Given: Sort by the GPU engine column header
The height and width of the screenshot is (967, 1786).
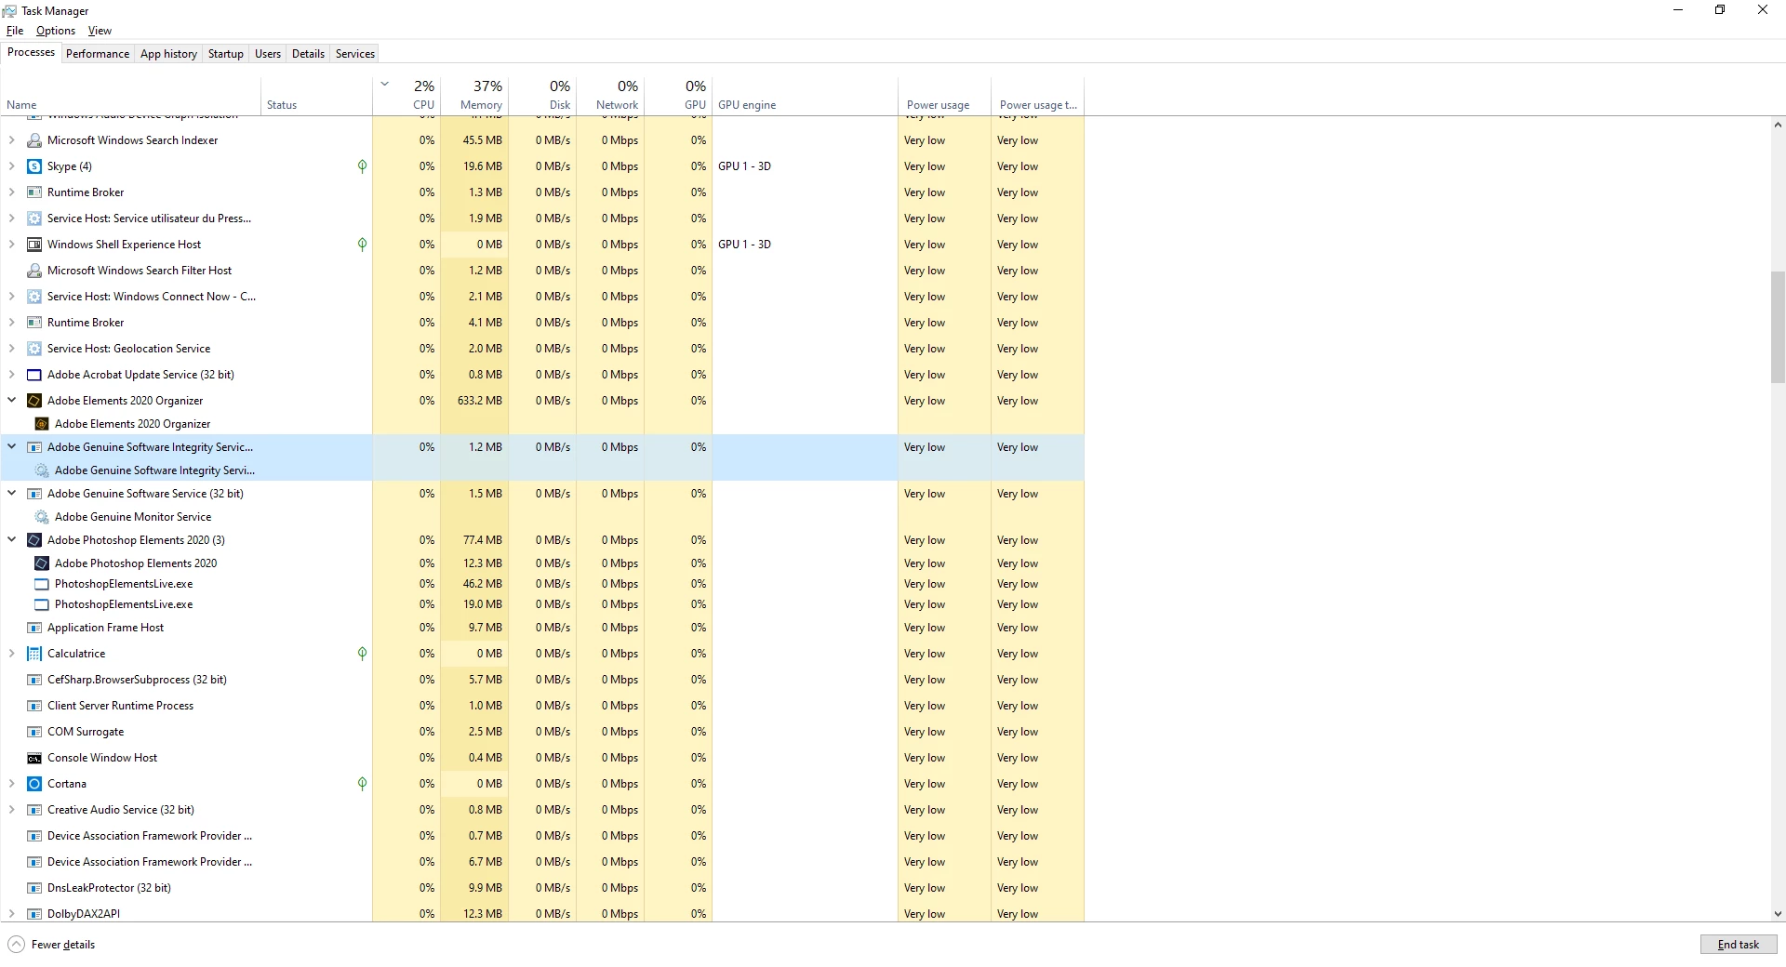Looking at the screenshot, I should click(805, 96).
